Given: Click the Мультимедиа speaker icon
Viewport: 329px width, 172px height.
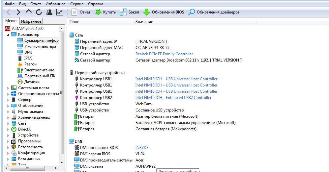Looking at the screenshot, I should [14, 111].
